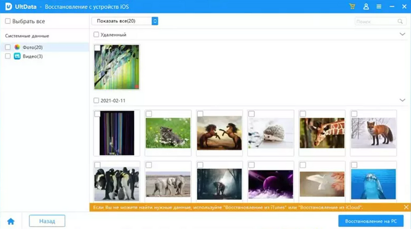This screenshot has height=229, width=411.
Task: Click the Видео category icon
Action: pyautogui.click(x=17, y=56)
